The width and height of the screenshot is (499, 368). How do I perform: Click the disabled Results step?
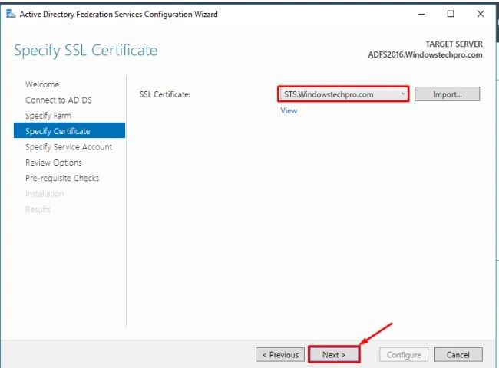(x=38, y=209)
